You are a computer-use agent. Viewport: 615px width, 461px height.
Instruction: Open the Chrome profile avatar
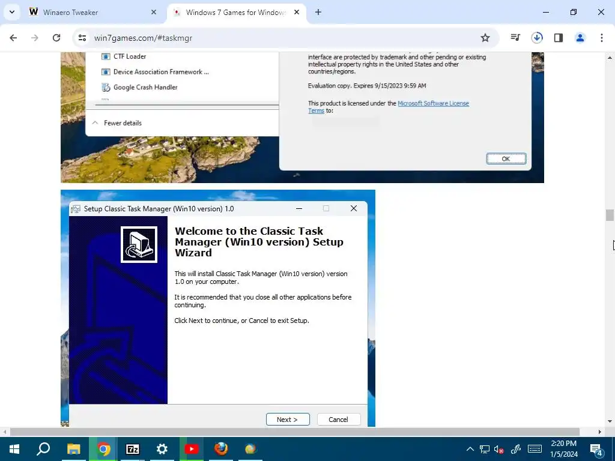(x=580, y=38)
